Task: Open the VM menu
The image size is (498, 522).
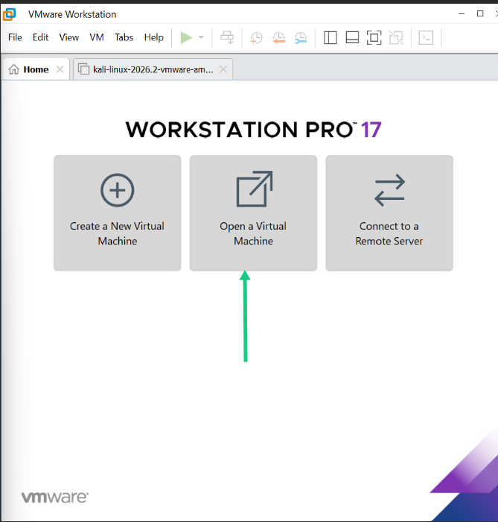Action: coord(97,37)
